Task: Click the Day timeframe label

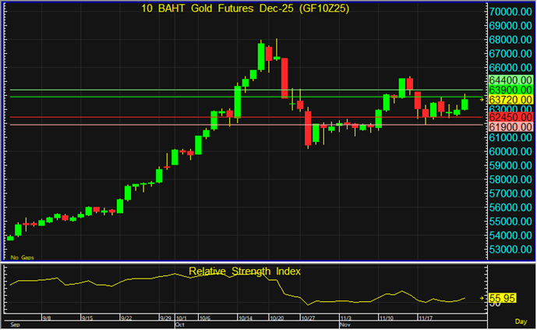Action: point(521,321)
